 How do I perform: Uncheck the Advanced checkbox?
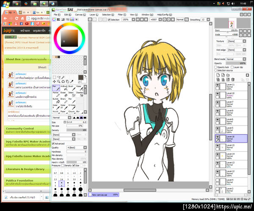(53, 143)
